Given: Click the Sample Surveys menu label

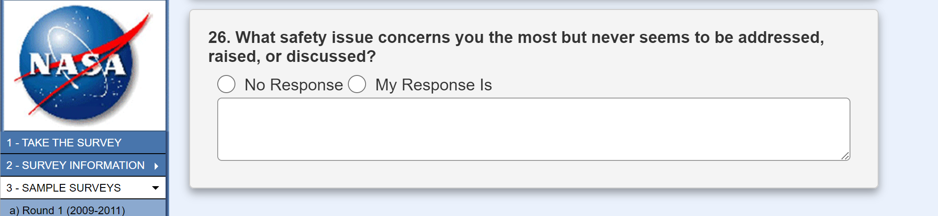Looking at the screenshot, I should tap(64, 188).
